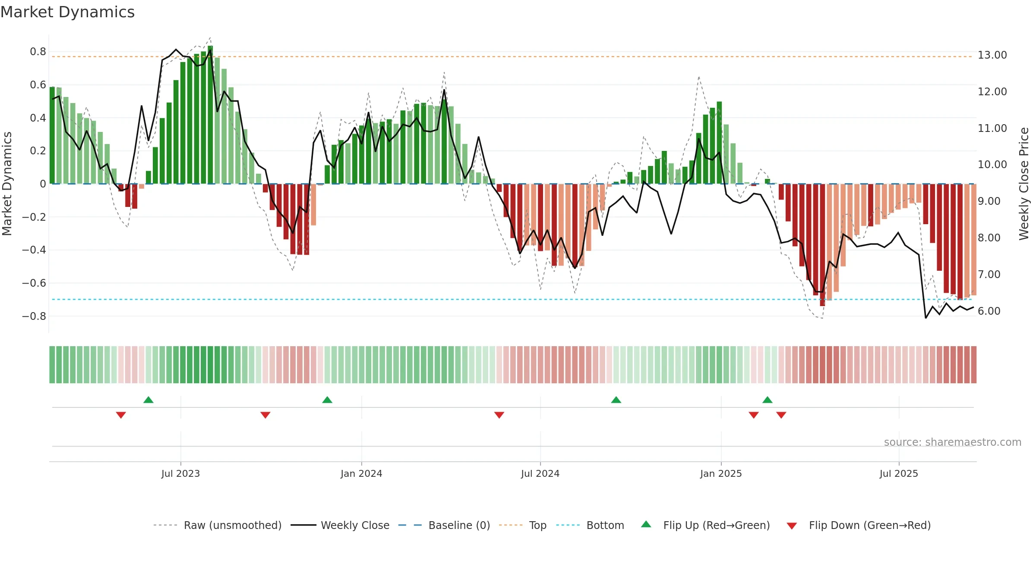Click the vertical Market Dynamics axis title
Viewport: 1036px width, 582px height.
(7, 184)
